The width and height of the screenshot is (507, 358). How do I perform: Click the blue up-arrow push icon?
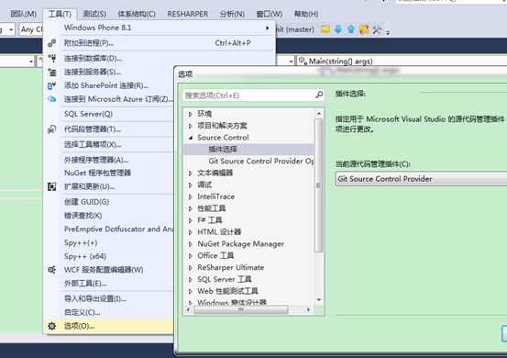351,29
